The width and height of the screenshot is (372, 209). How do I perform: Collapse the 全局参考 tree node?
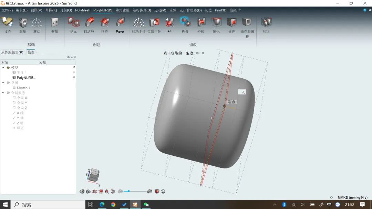click(3, 93)
